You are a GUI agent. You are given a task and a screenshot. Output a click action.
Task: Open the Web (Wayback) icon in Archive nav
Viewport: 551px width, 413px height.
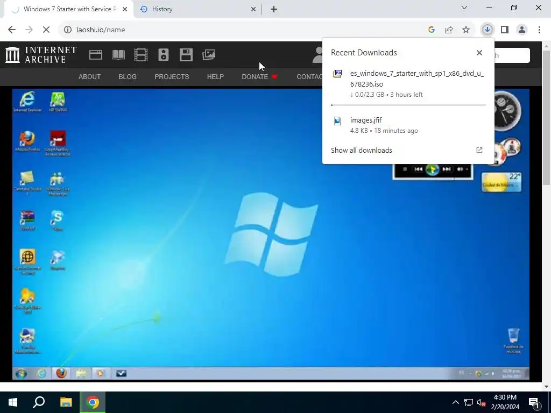coord(96,55)
